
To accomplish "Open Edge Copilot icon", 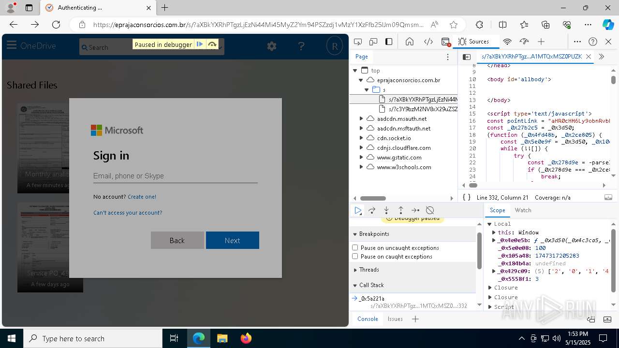I will coord(608,25).
